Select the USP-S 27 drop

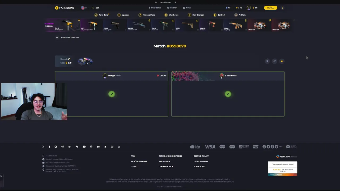coord(187,25)
